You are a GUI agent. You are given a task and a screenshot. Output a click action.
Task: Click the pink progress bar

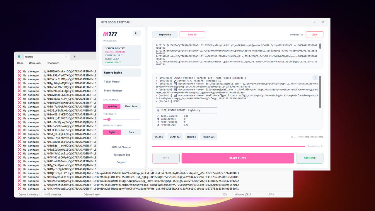click(x=229, y=146)
